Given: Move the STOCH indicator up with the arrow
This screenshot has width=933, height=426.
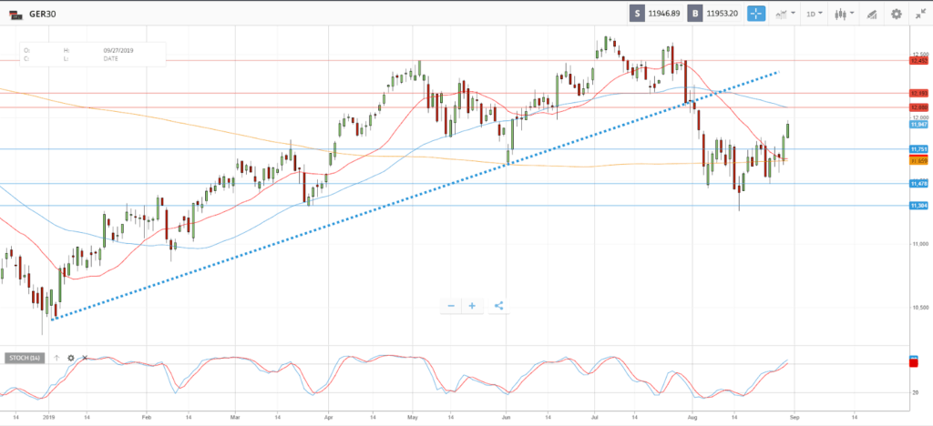Looking at the screenshot, I should coord(56,358).
